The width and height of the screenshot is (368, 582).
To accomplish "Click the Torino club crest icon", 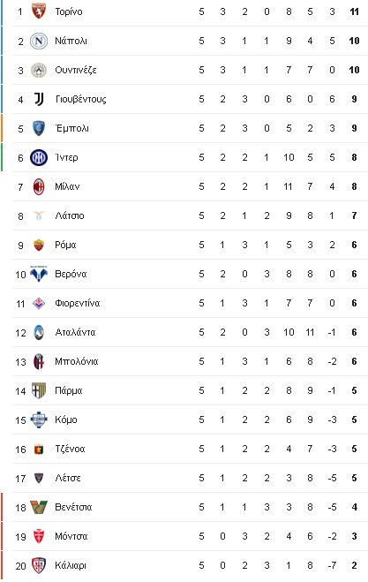I will pos(39,11).
